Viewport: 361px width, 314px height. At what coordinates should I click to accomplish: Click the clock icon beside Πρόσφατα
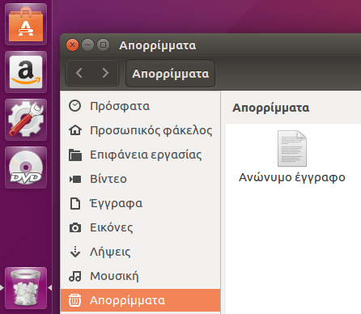[74, 106]
